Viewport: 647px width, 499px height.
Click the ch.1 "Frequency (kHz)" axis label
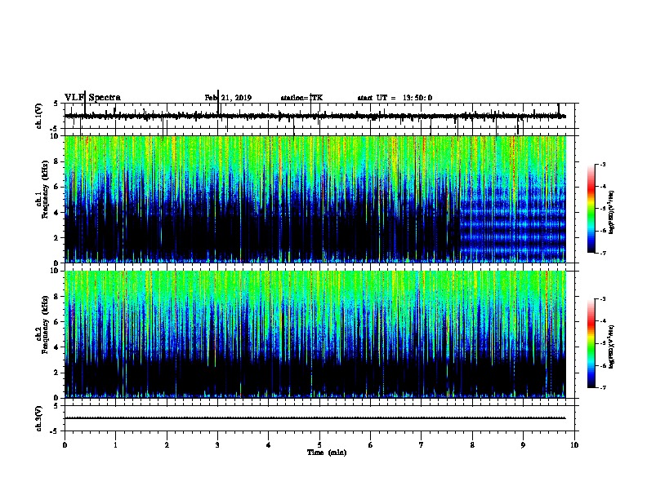(x=45, y=190)
